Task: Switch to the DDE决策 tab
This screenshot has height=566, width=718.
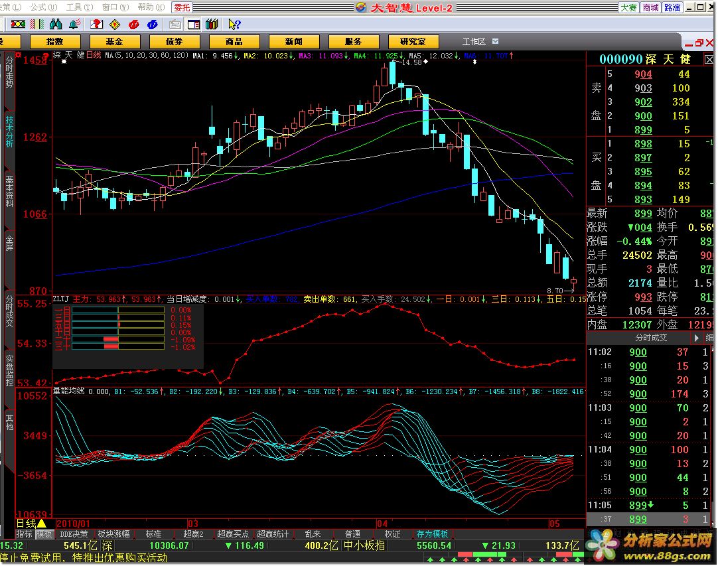Action: tap(74, 534)
